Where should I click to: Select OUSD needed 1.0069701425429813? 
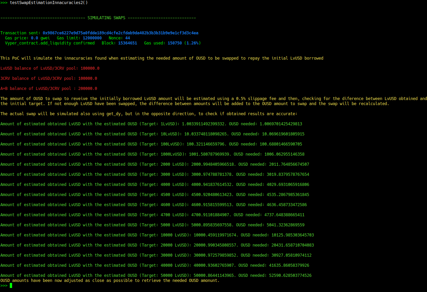coord(281,124)
